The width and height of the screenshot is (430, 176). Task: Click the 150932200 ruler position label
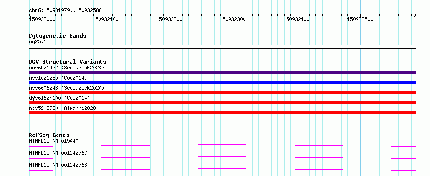coord(169,19)
